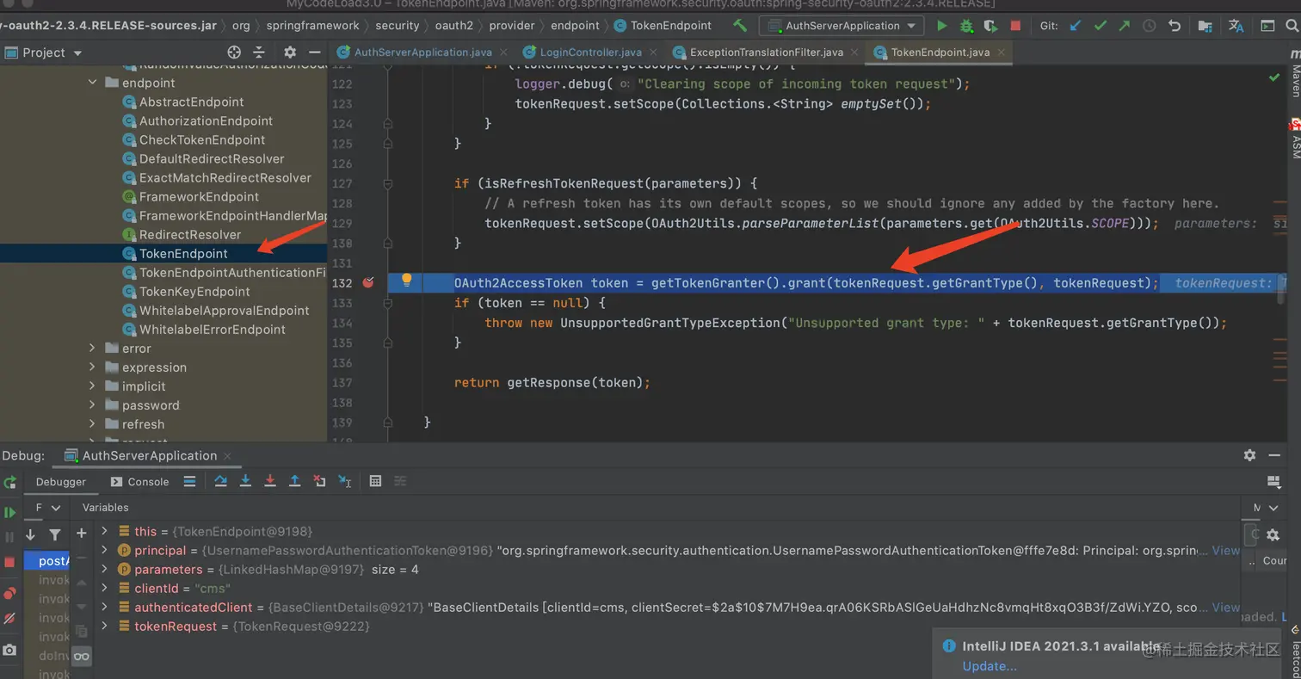
Task: Step over in the debugger toolbar
Action: click(x=221, y=481)
